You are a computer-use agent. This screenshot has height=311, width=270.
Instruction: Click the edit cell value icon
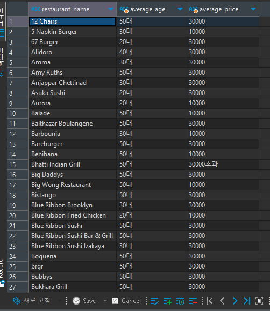coord(154,301)
